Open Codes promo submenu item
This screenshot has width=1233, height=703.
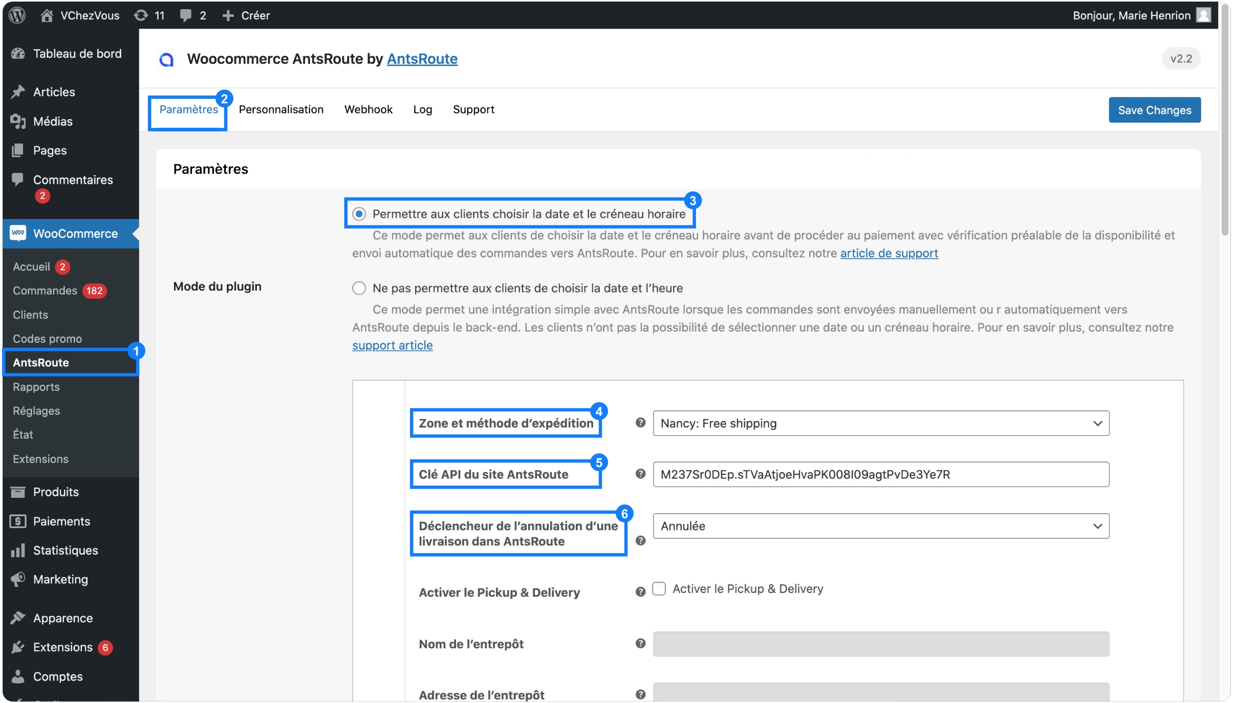pos(47,339)
